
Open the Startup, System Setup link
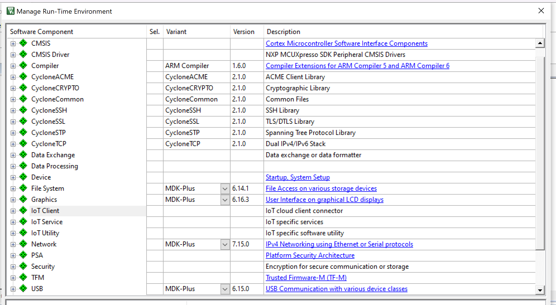click(x=298, y=177)
